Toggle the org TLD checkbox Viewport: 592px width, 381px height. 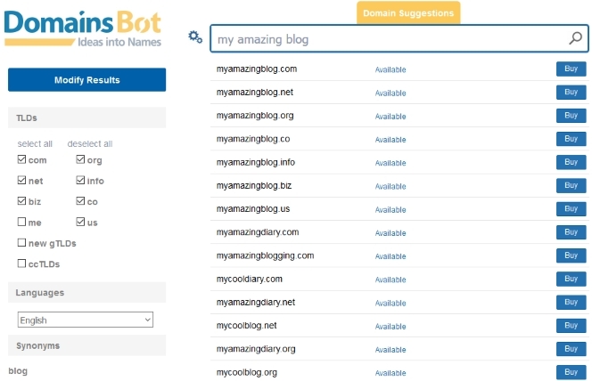click(80, 159)
